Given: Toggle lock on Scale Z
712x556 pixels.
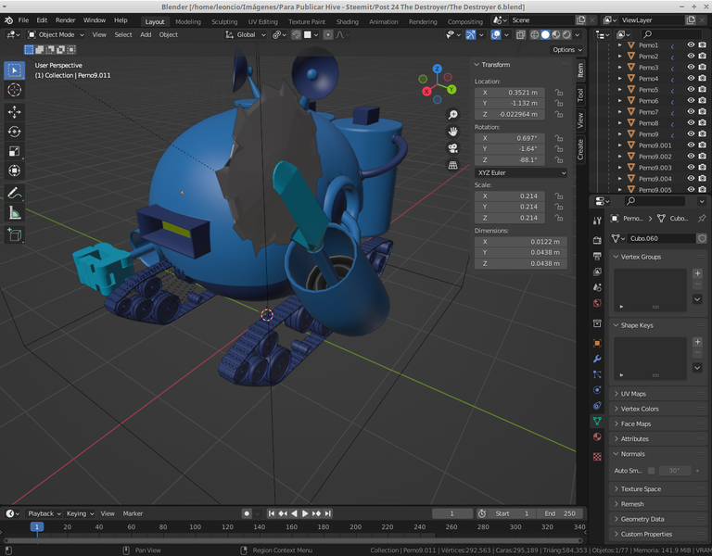Looking at the screenshot, I should click(559, 218).
